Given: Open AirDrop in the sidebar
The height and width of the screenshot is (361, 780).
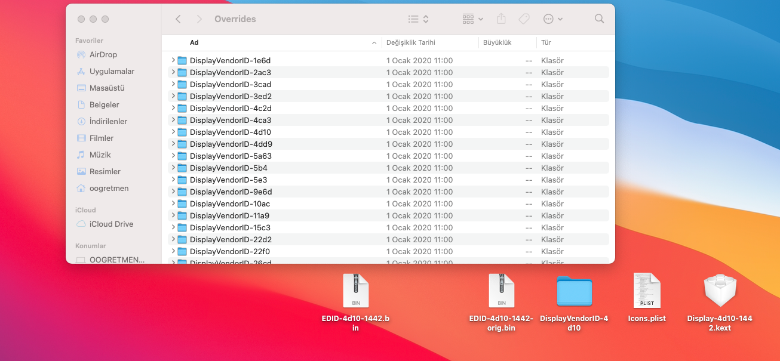Looking at the screenshot, I should tap(103, 54).
